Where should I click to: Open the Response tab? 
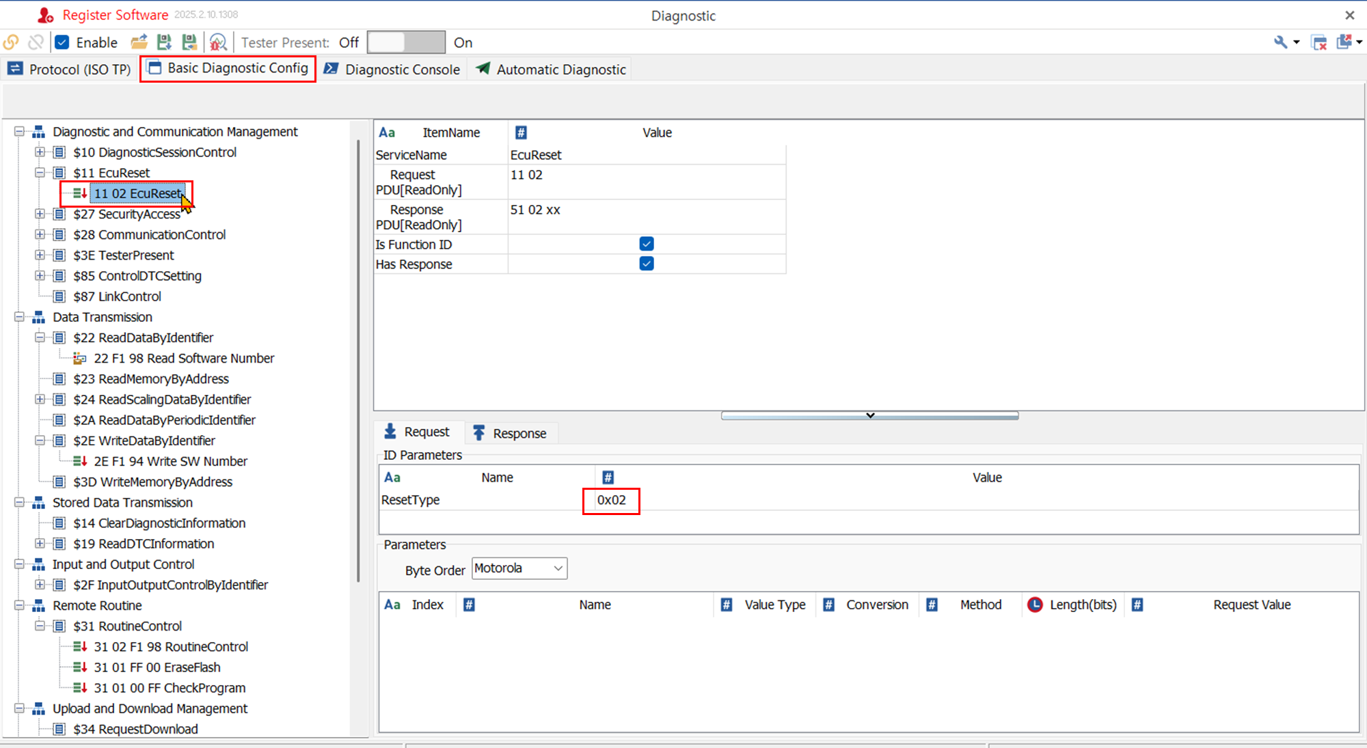coord(510,433)
